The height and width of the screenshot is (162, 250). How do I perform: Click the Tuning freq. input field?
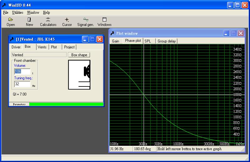(22, 84)
